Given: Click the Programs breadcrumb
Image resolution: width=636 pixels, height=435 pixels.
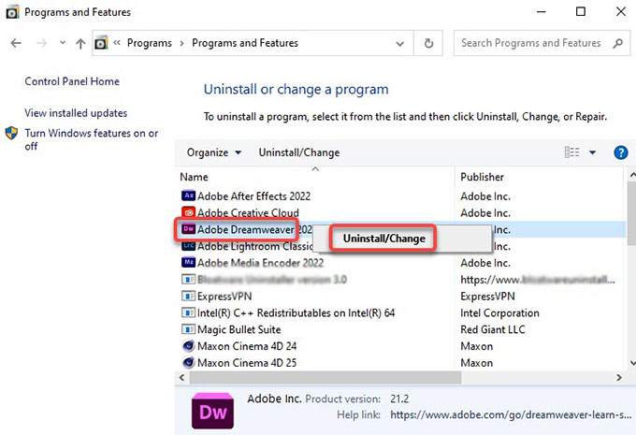Looking at the screenshot, I should pyautogui.click(x=150, y=43).
